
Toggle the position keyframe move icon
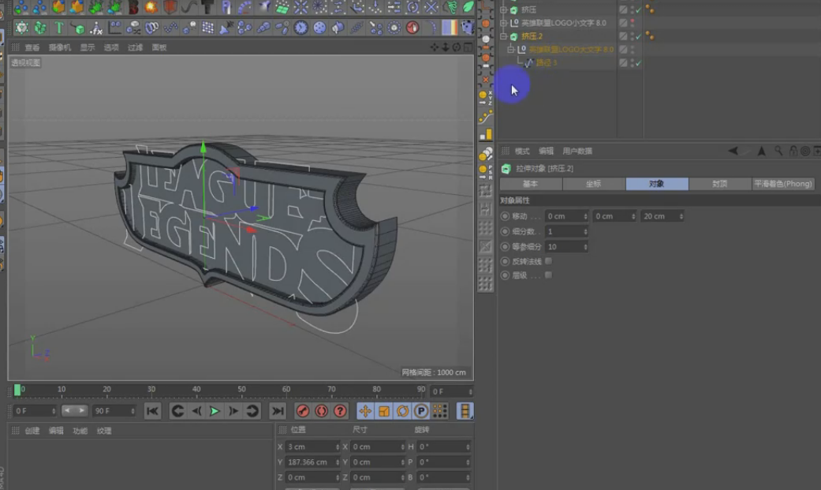point(365,411)
